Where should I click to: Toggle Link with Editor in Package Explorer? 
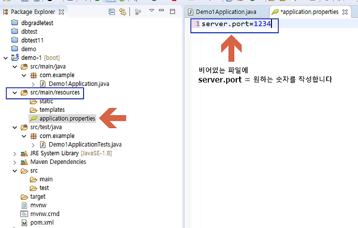click(123, 11)
